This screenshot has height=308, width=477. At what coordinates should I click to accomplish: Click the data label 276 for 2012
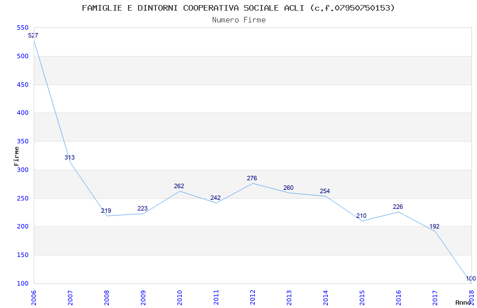pos(252,178)
